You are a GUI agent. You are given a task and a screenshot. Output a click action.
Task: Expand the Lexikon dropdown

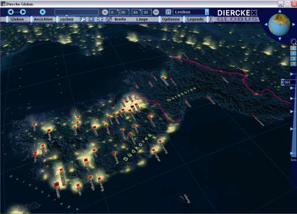point(207,12)
